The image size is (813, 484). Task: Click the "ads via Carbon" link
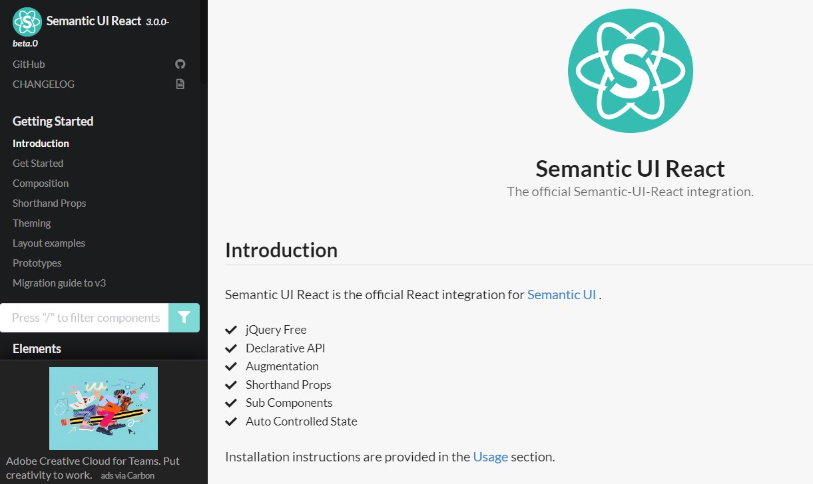tap(127, 475)
